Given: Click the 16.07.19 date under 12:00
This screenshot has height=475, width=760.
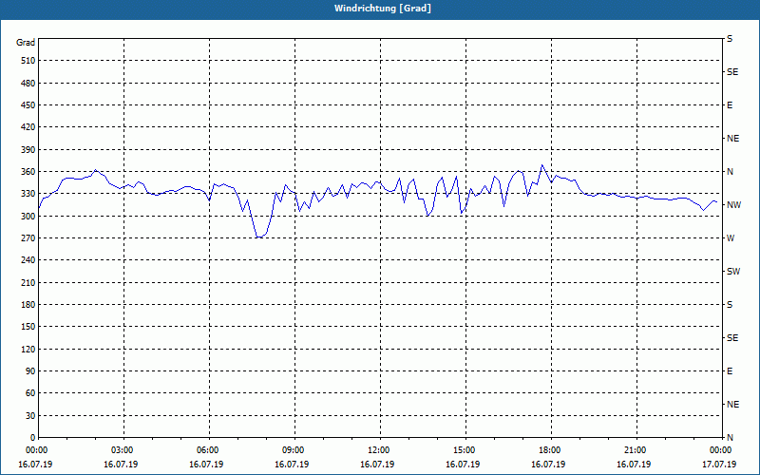Looking at the screenshot, I should (x=377, y=465).
